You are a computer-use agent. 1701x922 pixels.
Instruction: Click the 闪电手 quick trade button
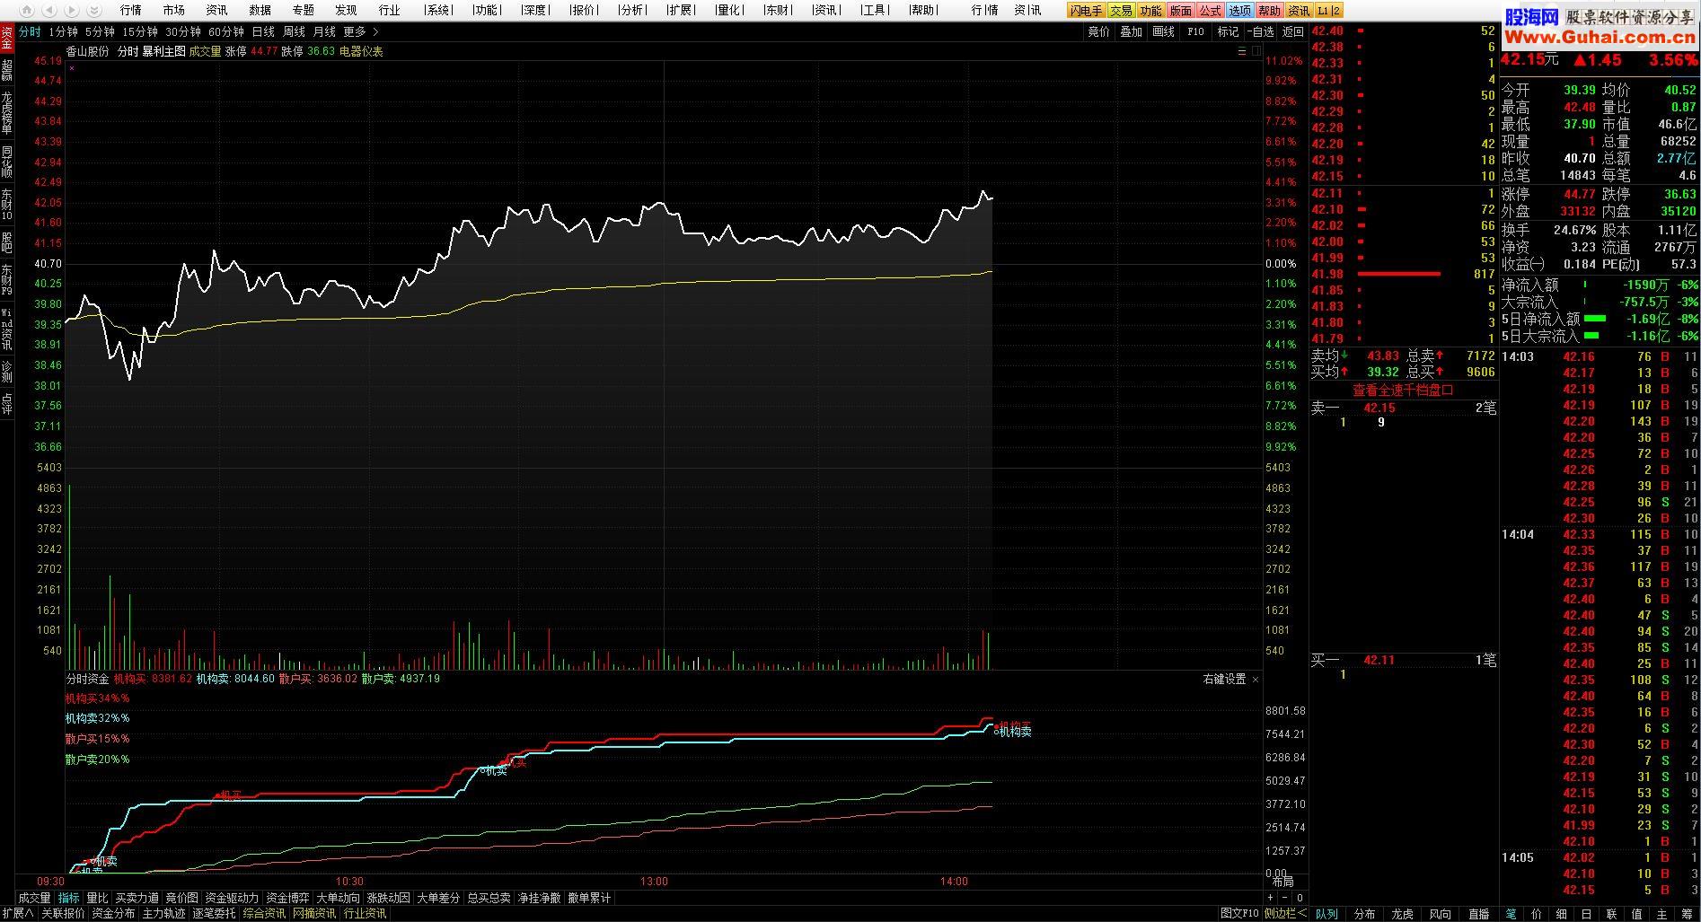pyautogui.click(x=1086, y=11)
